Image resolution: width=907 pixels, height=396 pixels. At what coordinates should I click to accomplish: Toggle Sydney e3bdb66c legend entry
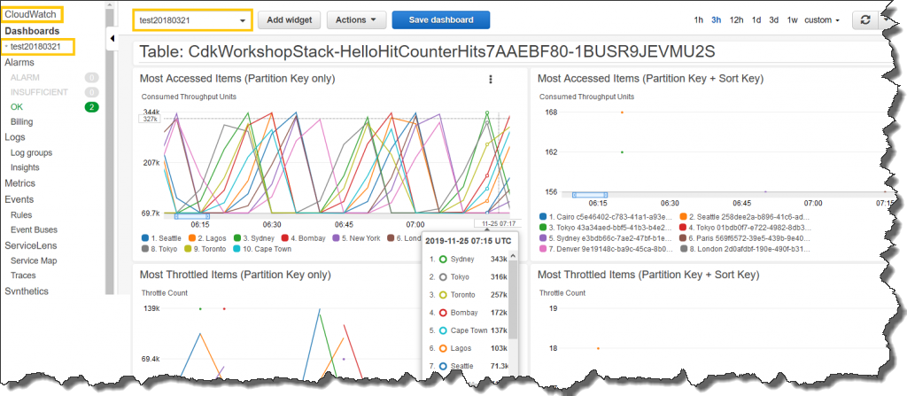(x=606, y=238)
